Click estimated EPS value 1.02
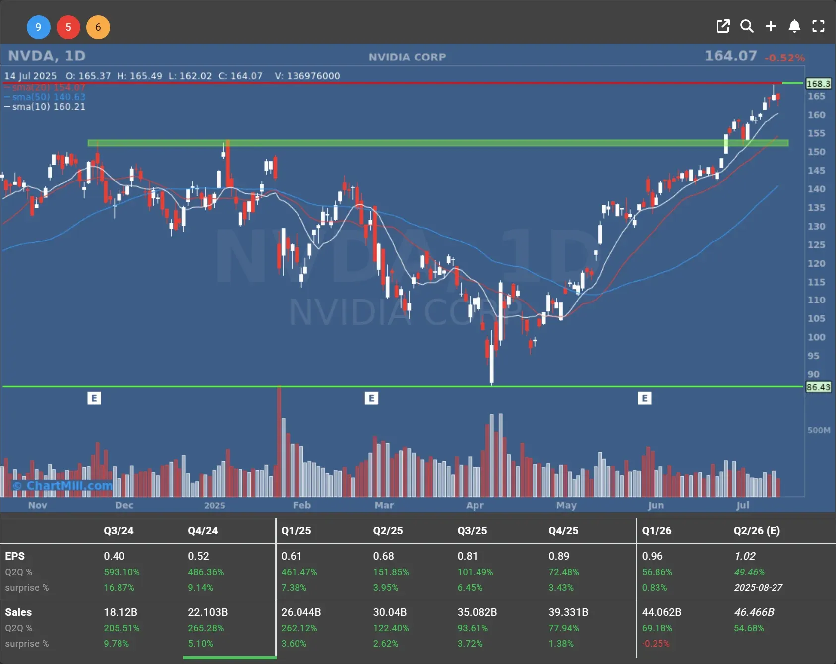 pos(745,556)
